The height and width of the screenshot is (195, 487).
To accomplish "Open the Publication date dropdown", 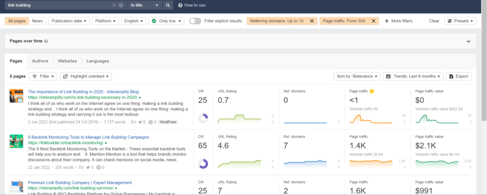I will point(69,21).
